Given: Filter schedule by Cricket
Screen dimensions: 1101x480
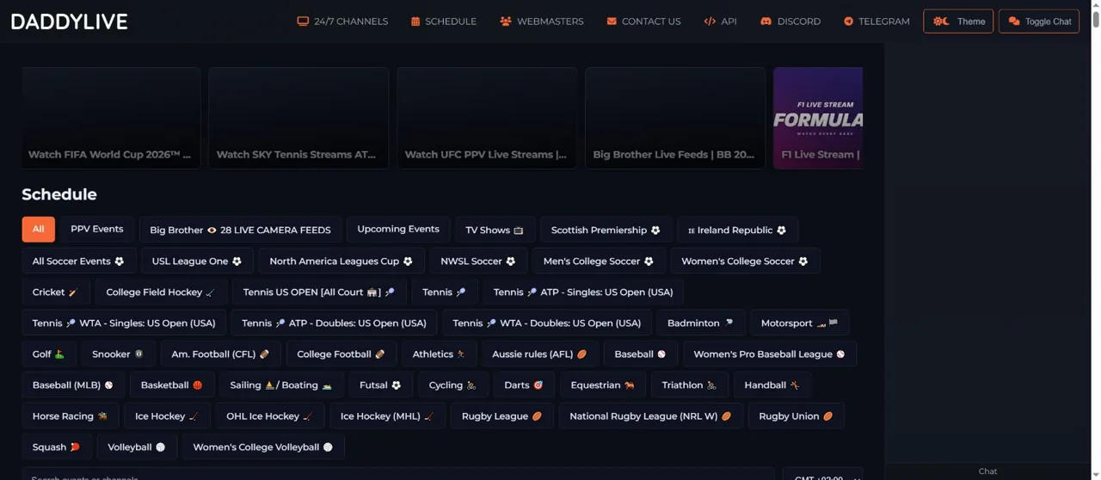Looking at the screenshot, I should (x=56, y=292).
